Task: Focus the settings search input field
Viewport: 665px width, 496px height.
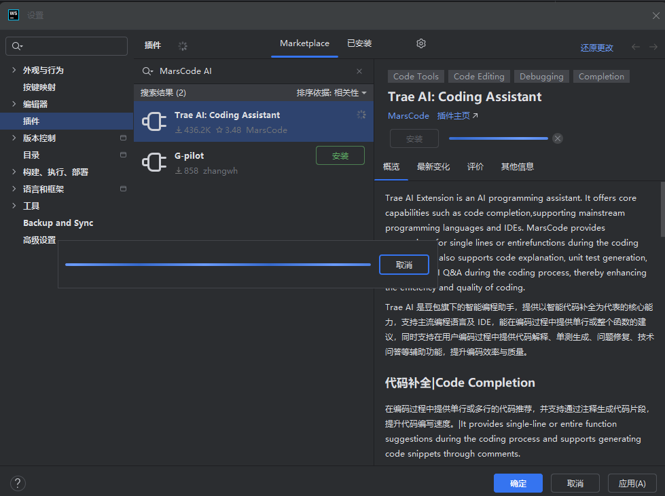Action: pos(67,46)
